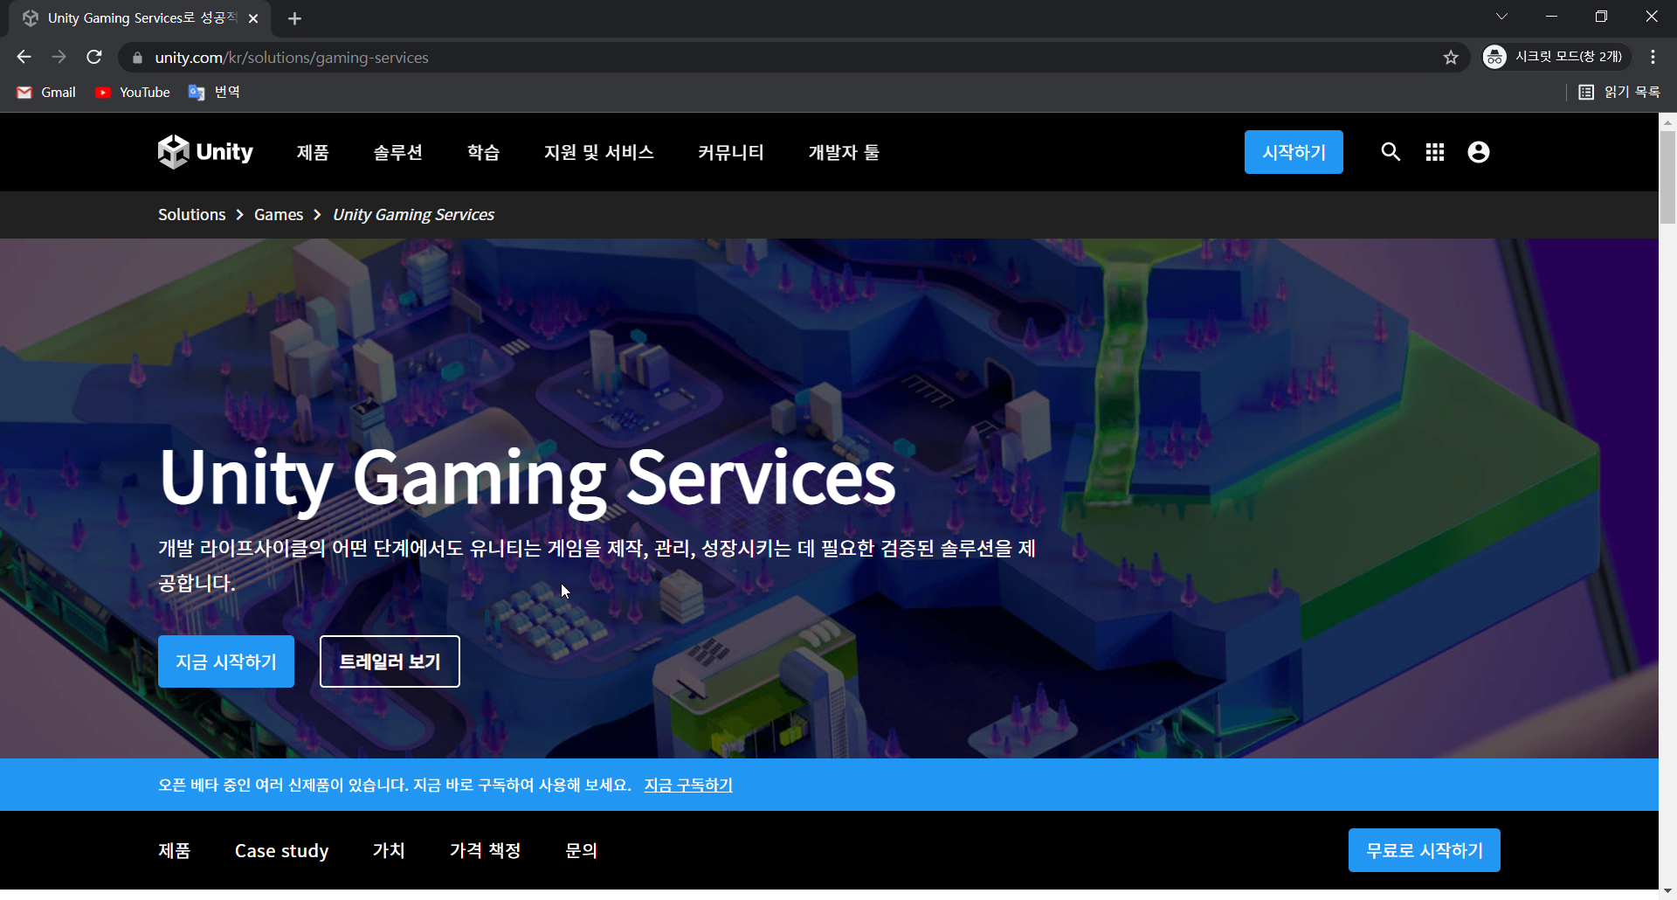Open the 지원 및 서비스 menu

click(599, 152)
